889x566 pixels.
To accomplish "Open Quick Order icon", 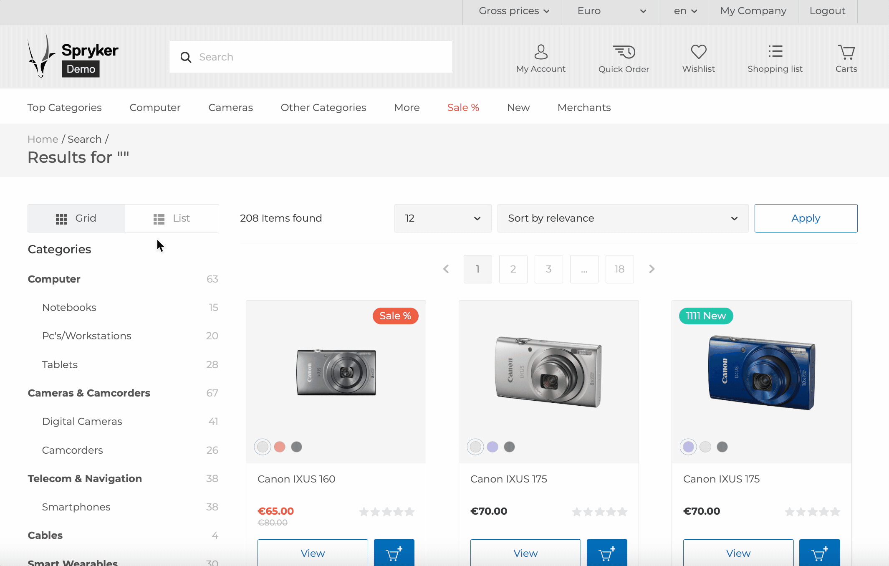I will point(624,59).
